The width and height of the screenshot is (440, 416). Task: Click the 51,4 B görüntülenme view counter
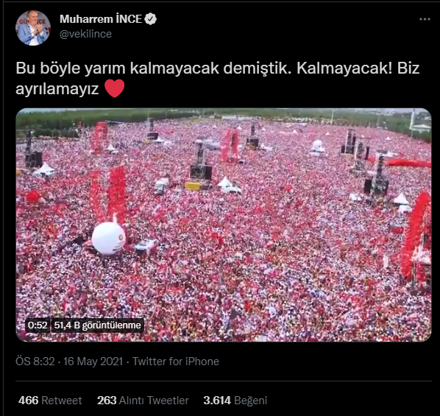(97, 325)
